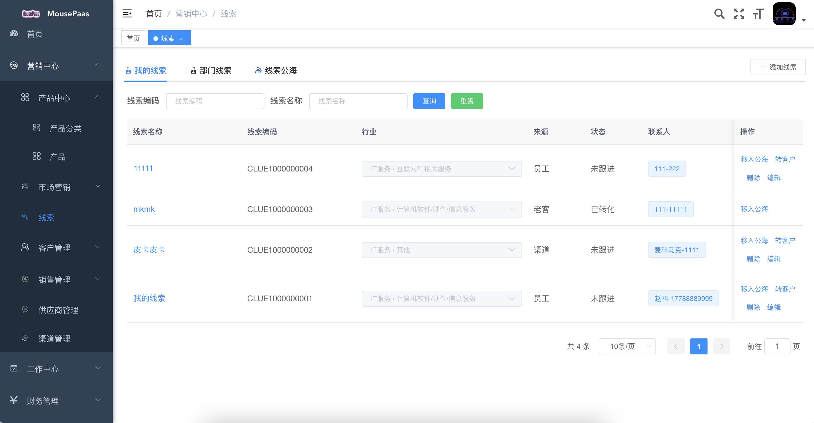Click the blue 查询 button
The width and height of the screenshot is (814, 423).
tap(429, 101)
